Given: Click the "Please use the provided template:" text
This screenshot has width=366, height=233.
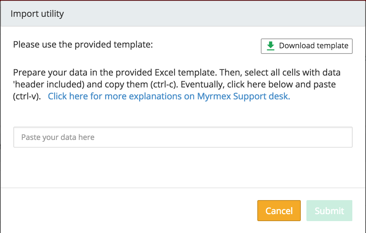Looking at the screenshot, I should (83, 45).
